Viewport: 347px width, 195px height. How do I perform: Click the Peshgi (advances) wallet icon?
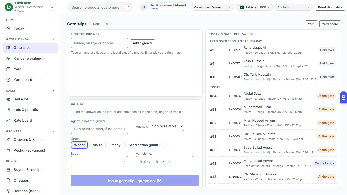click(8, 150)
